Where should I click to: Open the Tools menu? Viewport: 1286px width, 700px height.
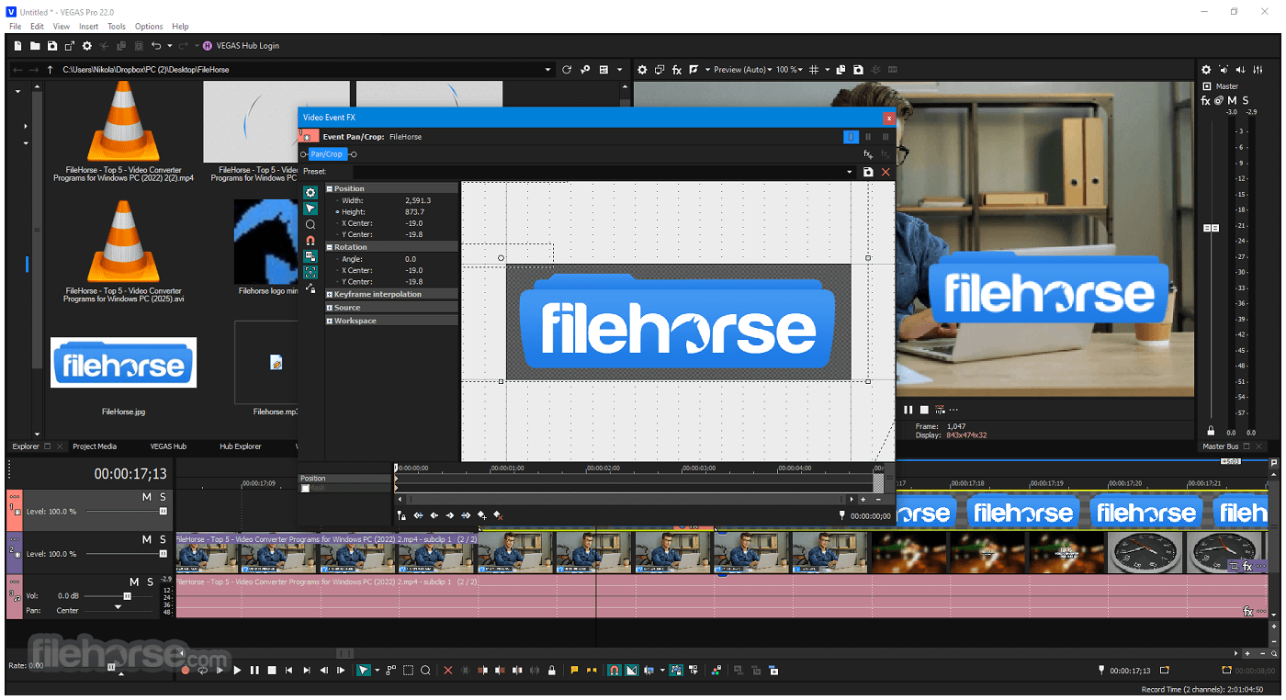click(x=117, y=27)
